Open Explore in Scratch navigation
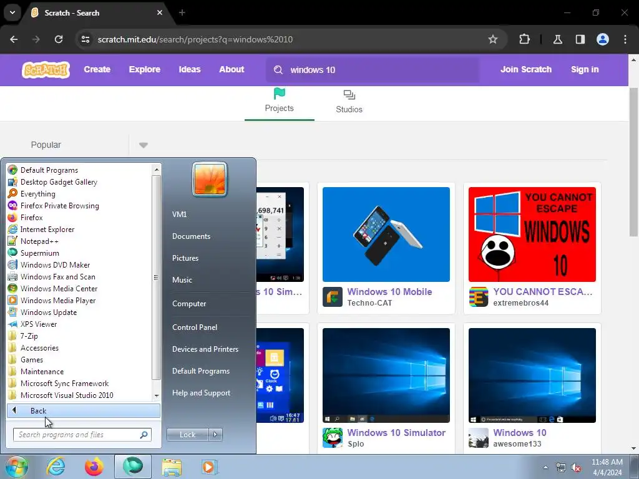The height and width of the screenshot is (479, 639). click(145, 70)
